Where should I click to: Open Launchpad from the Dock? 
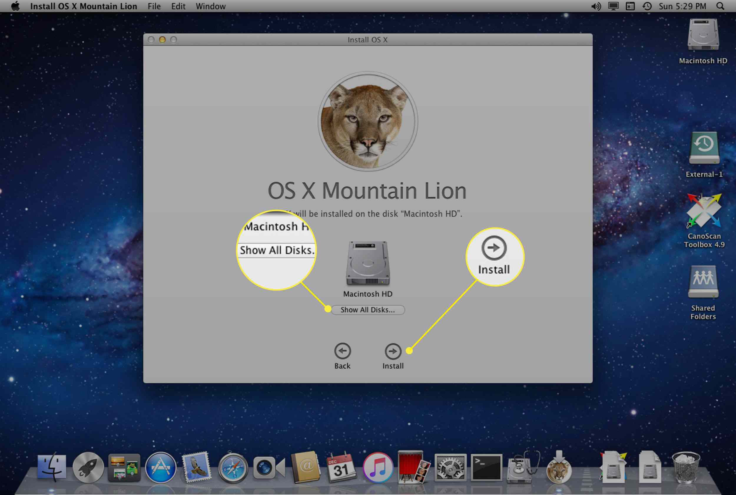(x=88, y=468)
